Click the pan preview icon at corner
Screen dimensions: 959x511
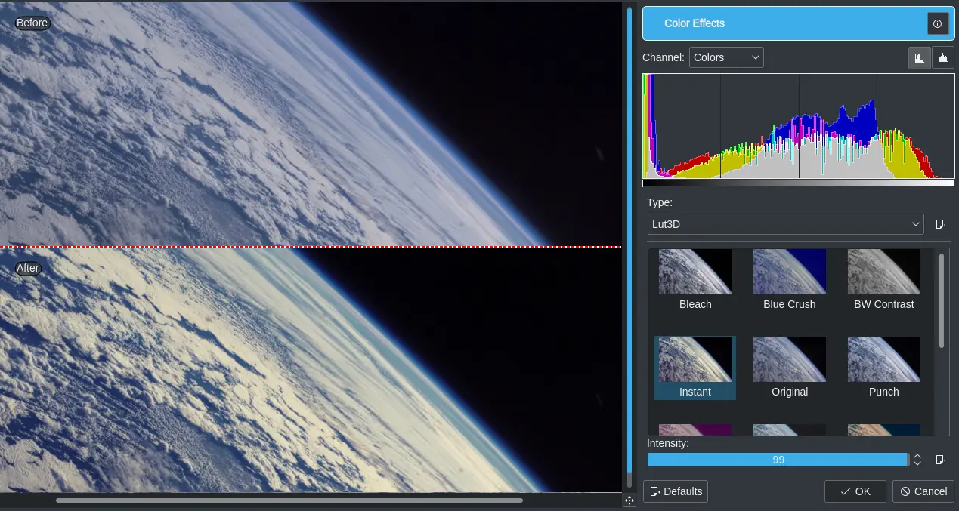[629, 500]
